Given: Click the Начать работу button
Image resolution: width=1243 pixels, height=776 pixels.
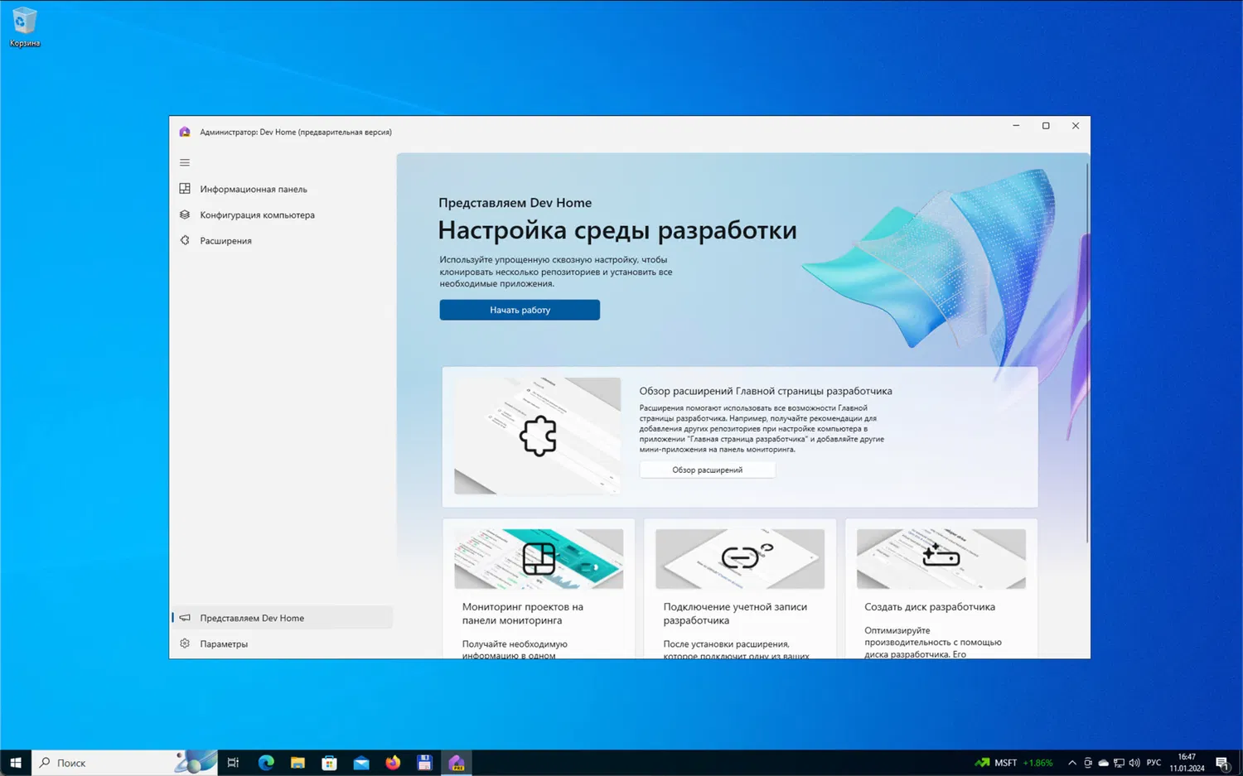Looking at the screenshot, I should [x=520, y=310].
